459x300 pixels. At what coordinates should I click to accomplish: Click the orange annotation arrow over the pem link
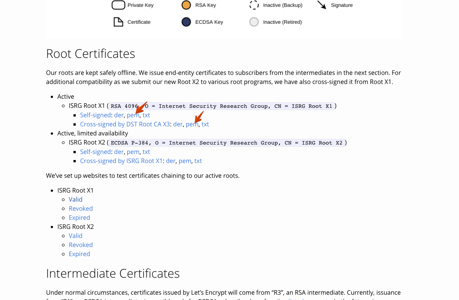141,107
